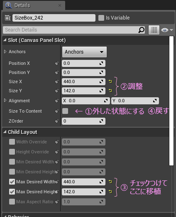176x217 pixels.
Task: Click the search magnifier icon
Action: pyautogui.click(x=141, y=30)
